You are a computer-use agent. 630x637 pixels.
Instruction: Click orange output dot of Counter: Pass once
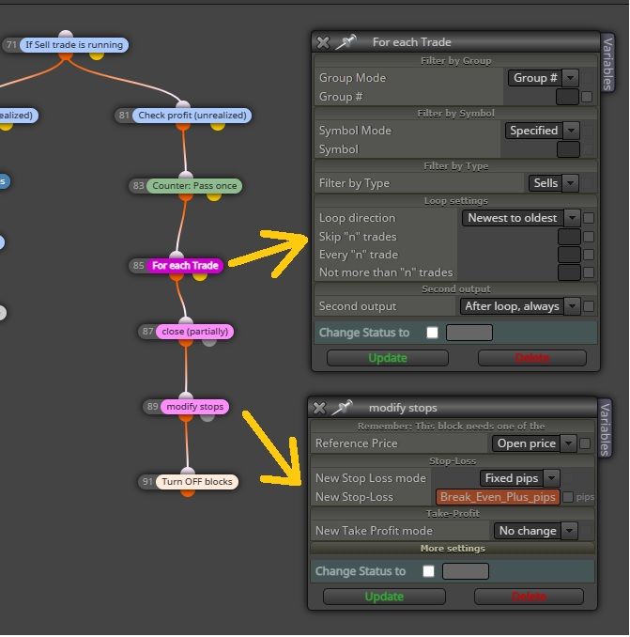(186, 196)
